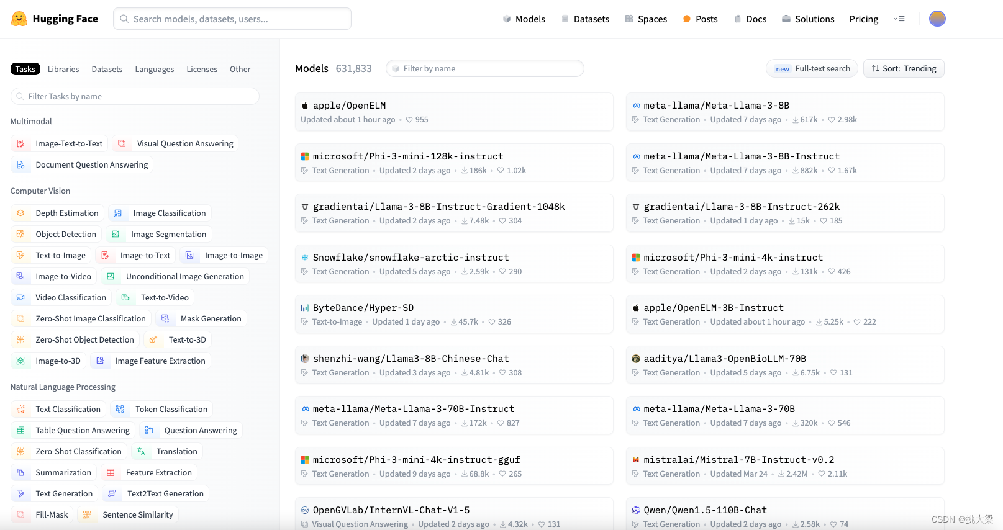Click the Fill-Mask task icon
The height and width of the screenshot is (530, 1003).
pyautogui.click(x=20, y=514)
